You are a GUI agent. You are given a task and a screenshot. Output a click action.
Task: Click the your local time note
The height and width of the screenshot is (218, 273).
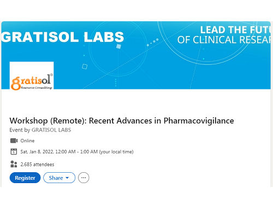pos(116,152)
